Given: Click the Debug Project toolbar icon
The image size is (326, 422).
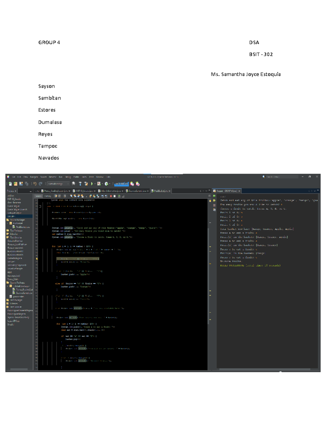Looking at the screenshot, I should pyautogui.click(x=99, y=184).
